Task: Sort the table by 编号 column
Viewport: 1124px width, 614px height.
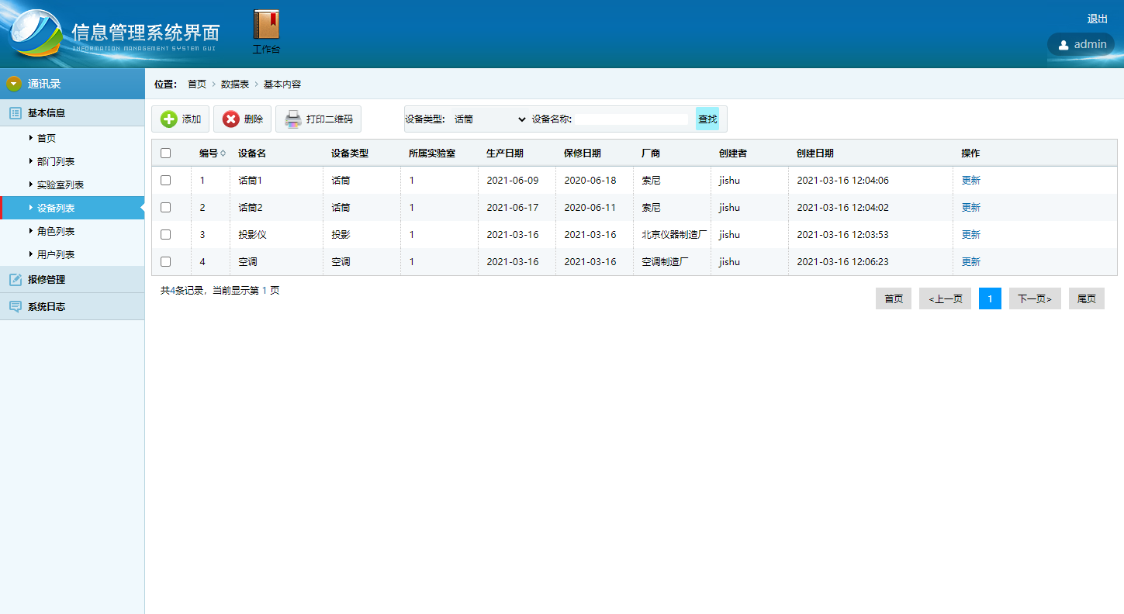Action: click(x=223, y=153)
